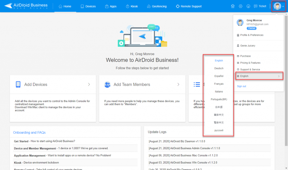Click the download icon in header
The height and width of the screenshot is (170, 288).
click(248, 6)
